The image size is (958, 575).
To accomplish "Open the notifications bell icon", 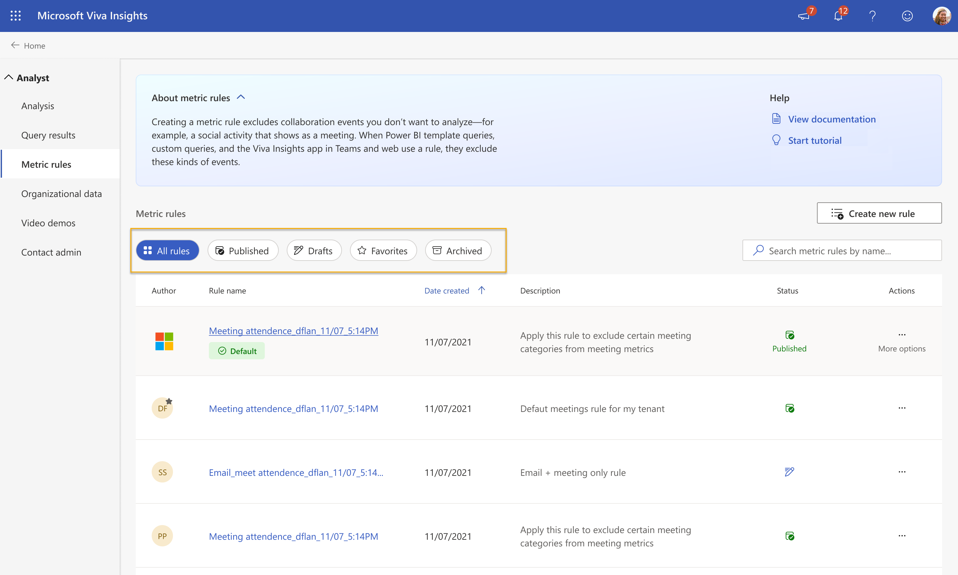I will coord(838,16).
